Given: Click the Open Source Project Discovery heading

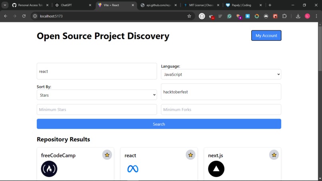Looking at the screenshot, I should coord(103,36).
